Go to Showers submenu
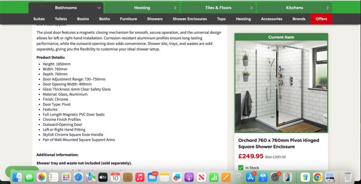This screenshot has width=361, height=184. pyautogui.click(x=155, y=19)
